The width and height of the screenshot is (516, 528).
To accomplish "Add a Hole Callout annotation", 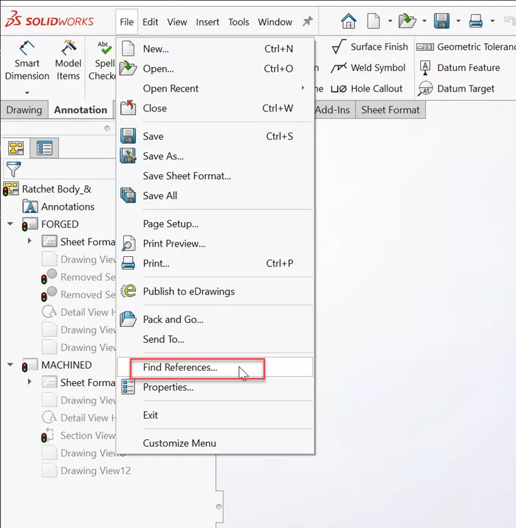I will [x=367, y=89].
